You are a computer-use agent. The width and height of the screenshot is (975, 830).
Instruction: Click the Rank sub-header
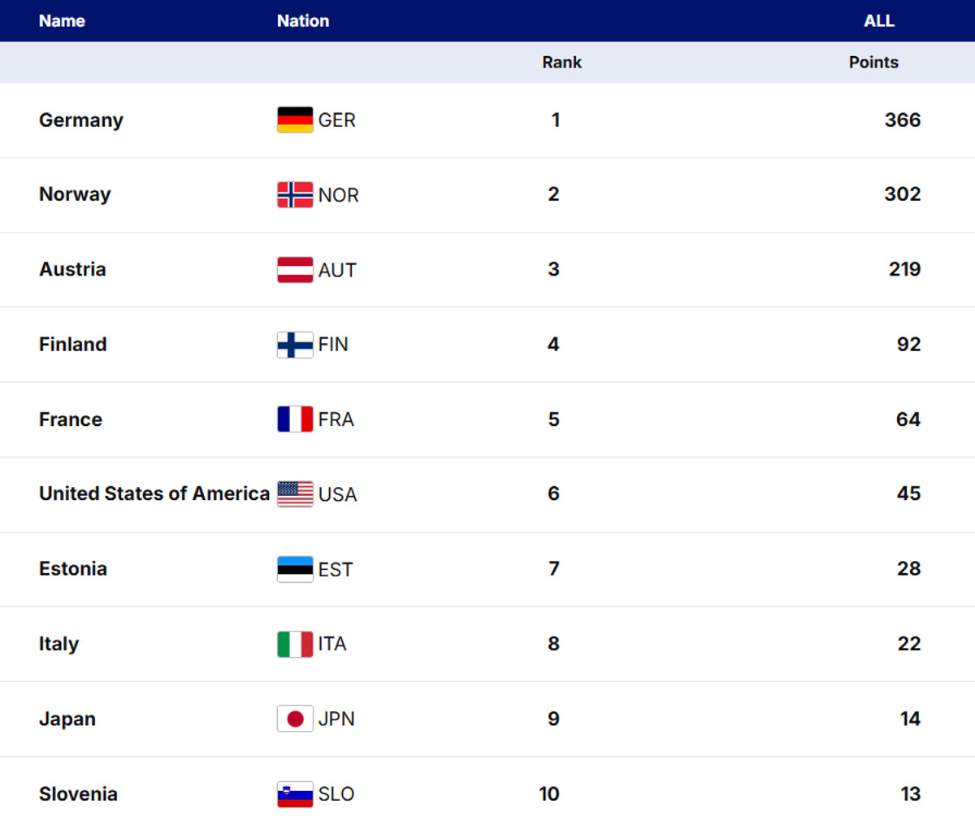click(561, 63)
